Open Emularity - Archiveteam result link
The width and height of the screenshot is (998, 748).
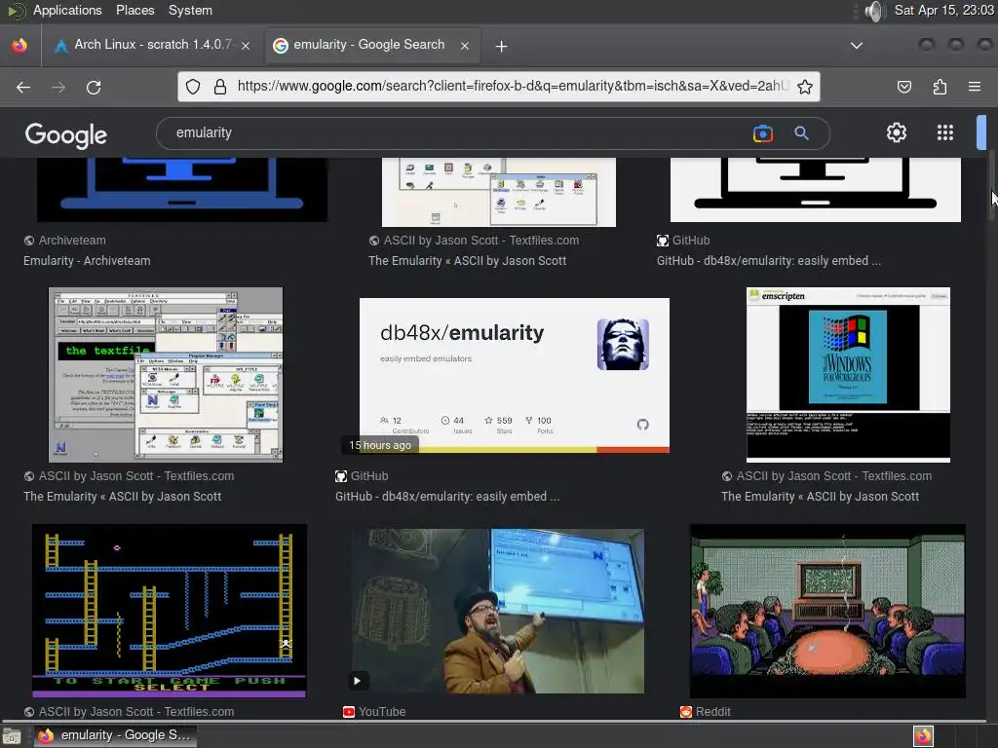click(x=87, y=261)
